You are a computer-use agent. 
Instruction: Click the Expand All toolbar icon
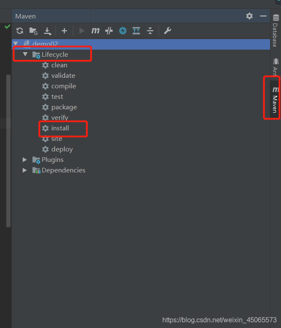[x=136, y=31]
